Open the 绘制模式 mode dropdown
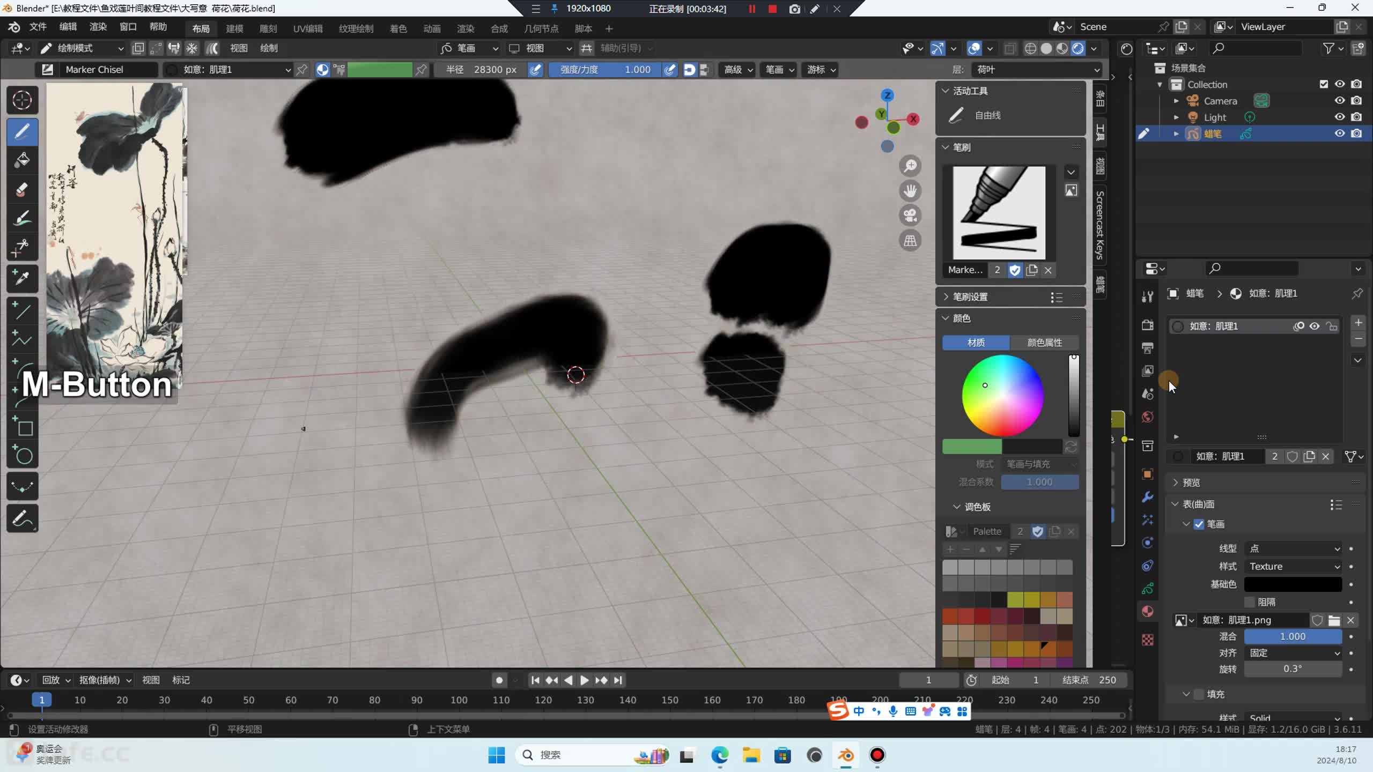This screenshot has width=1373, height=772. (x=83, y=48)
